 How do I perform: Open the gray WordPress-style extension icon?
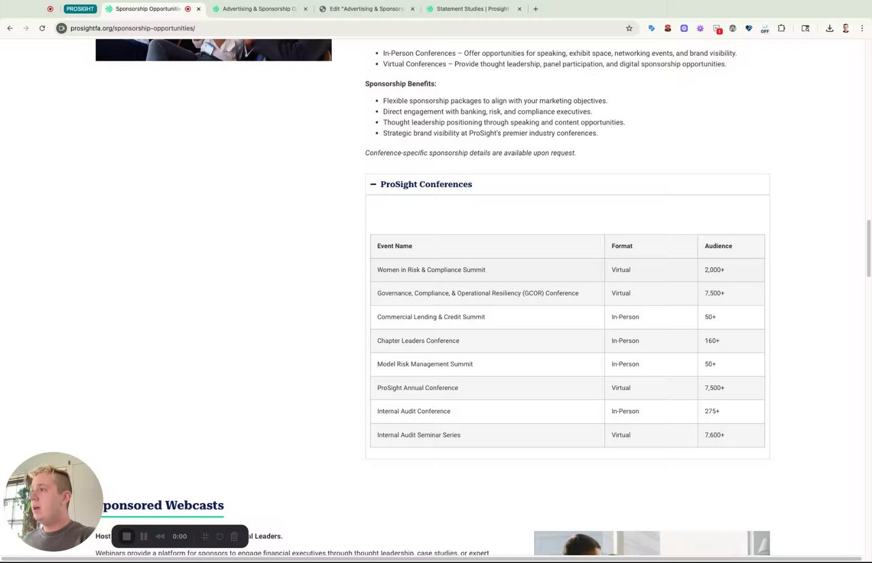pos(732,28)
